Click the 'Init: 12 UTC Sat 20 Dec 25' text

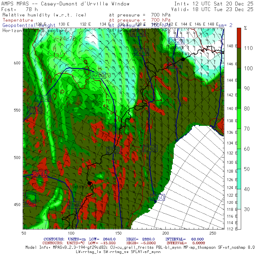[x=214, y=4]
